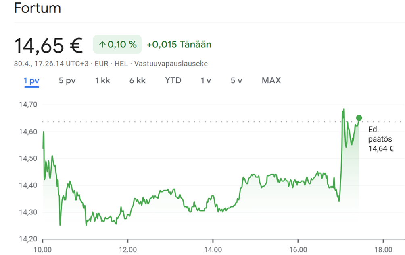Click the 14,70 price axis label
Viewport: 405px width, 255px height.
click(28, 105)
